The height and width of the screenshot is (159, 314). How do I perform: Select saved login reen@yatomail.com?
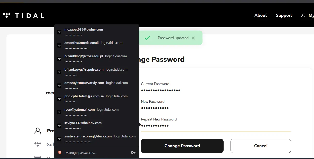point(96,112)
